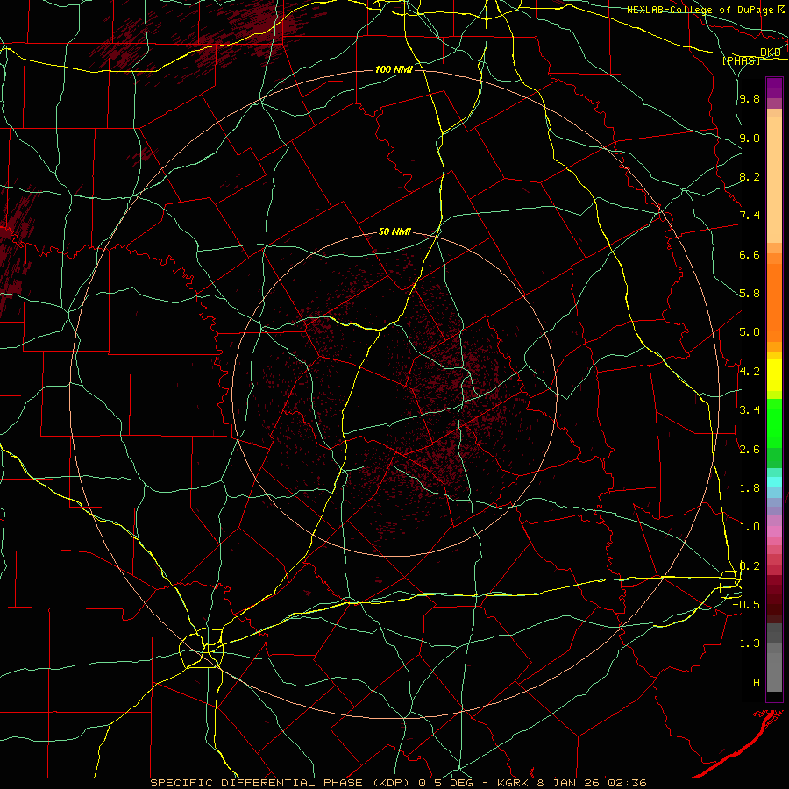Select the -0.5 value on the scale
The image size is (789, 789).
(x=746, y=605)
